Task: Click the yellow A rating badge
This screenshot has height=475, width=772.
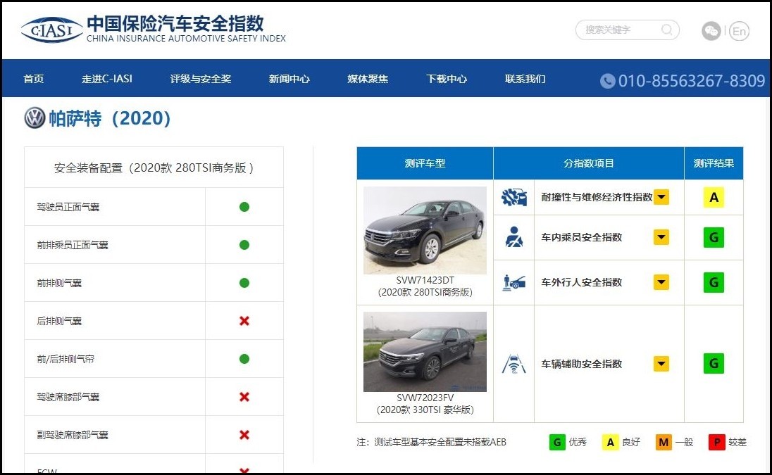Action: tap(713, 197)
